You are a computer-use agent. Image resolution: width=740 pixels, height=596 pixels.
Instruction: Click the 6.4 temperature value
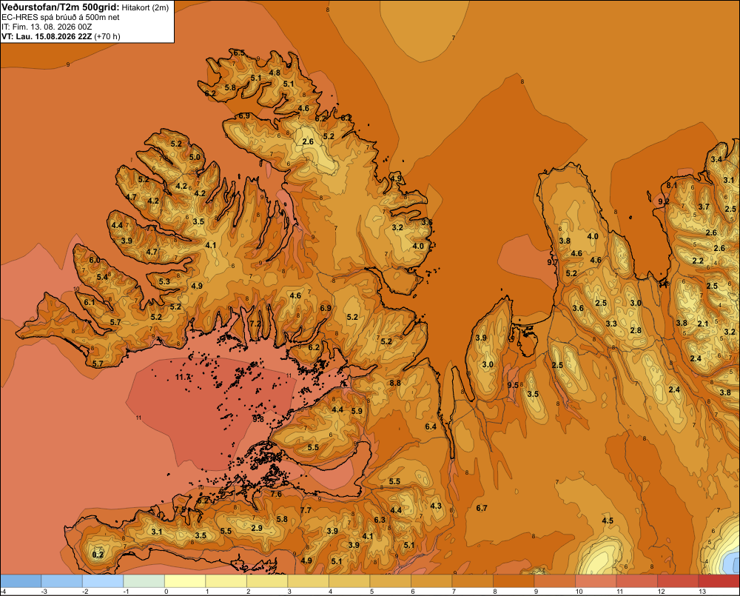click(x=431, y=426)
